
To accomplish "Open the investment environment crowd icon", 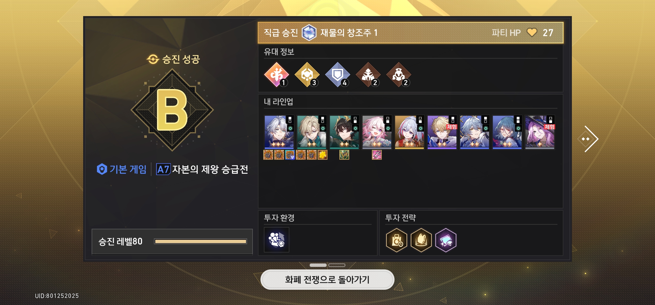I will 277,240.
